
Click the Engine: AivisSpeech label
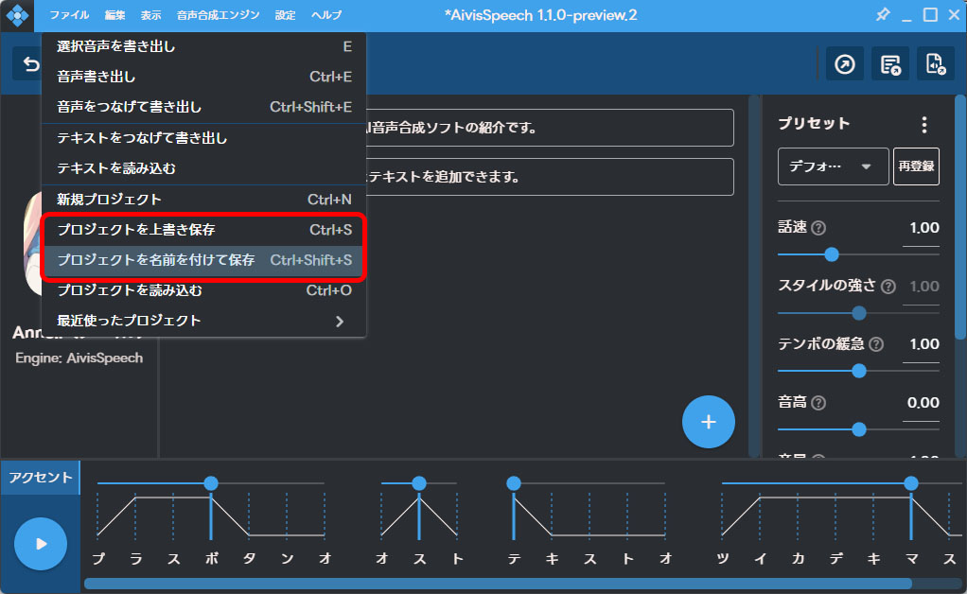coord(79,358)
